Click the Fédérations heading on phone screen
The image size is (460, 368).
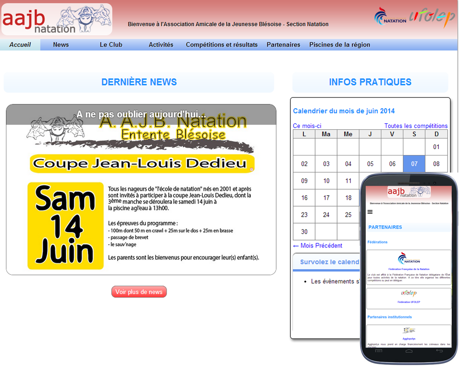(x=377, y=242)
